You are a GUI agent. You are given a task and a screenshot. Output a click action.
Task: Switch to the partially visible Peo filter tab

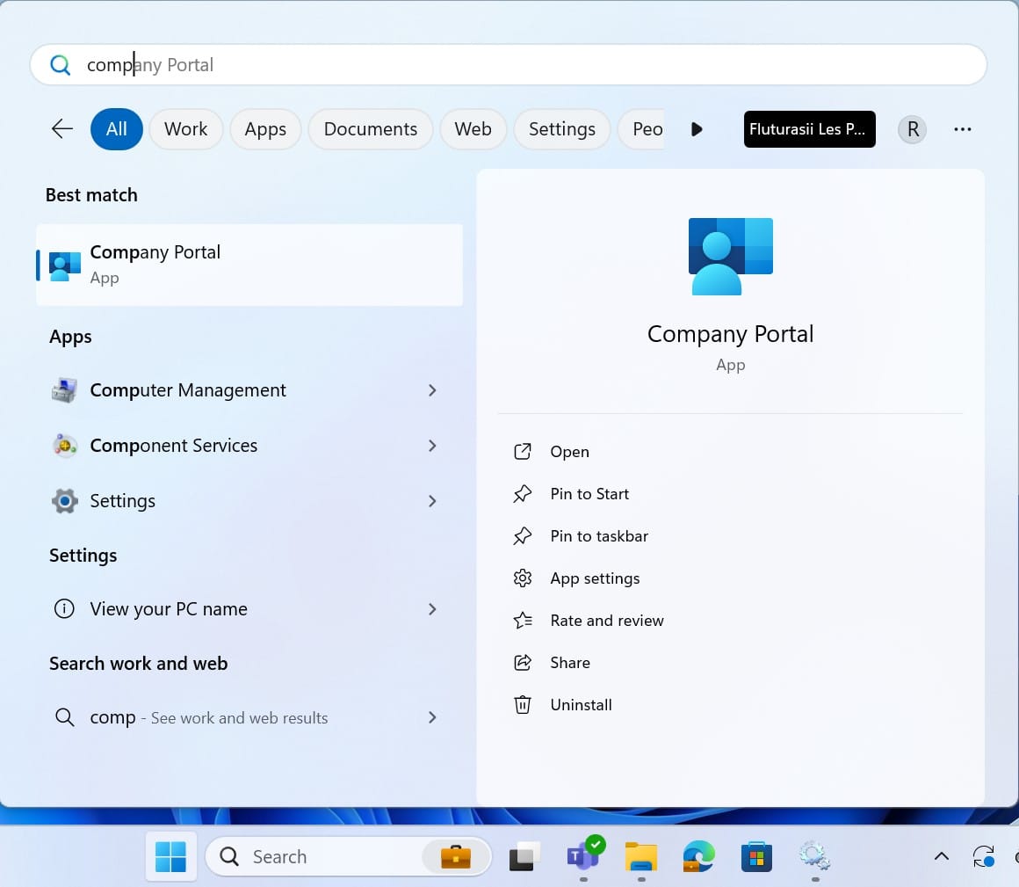641,128
